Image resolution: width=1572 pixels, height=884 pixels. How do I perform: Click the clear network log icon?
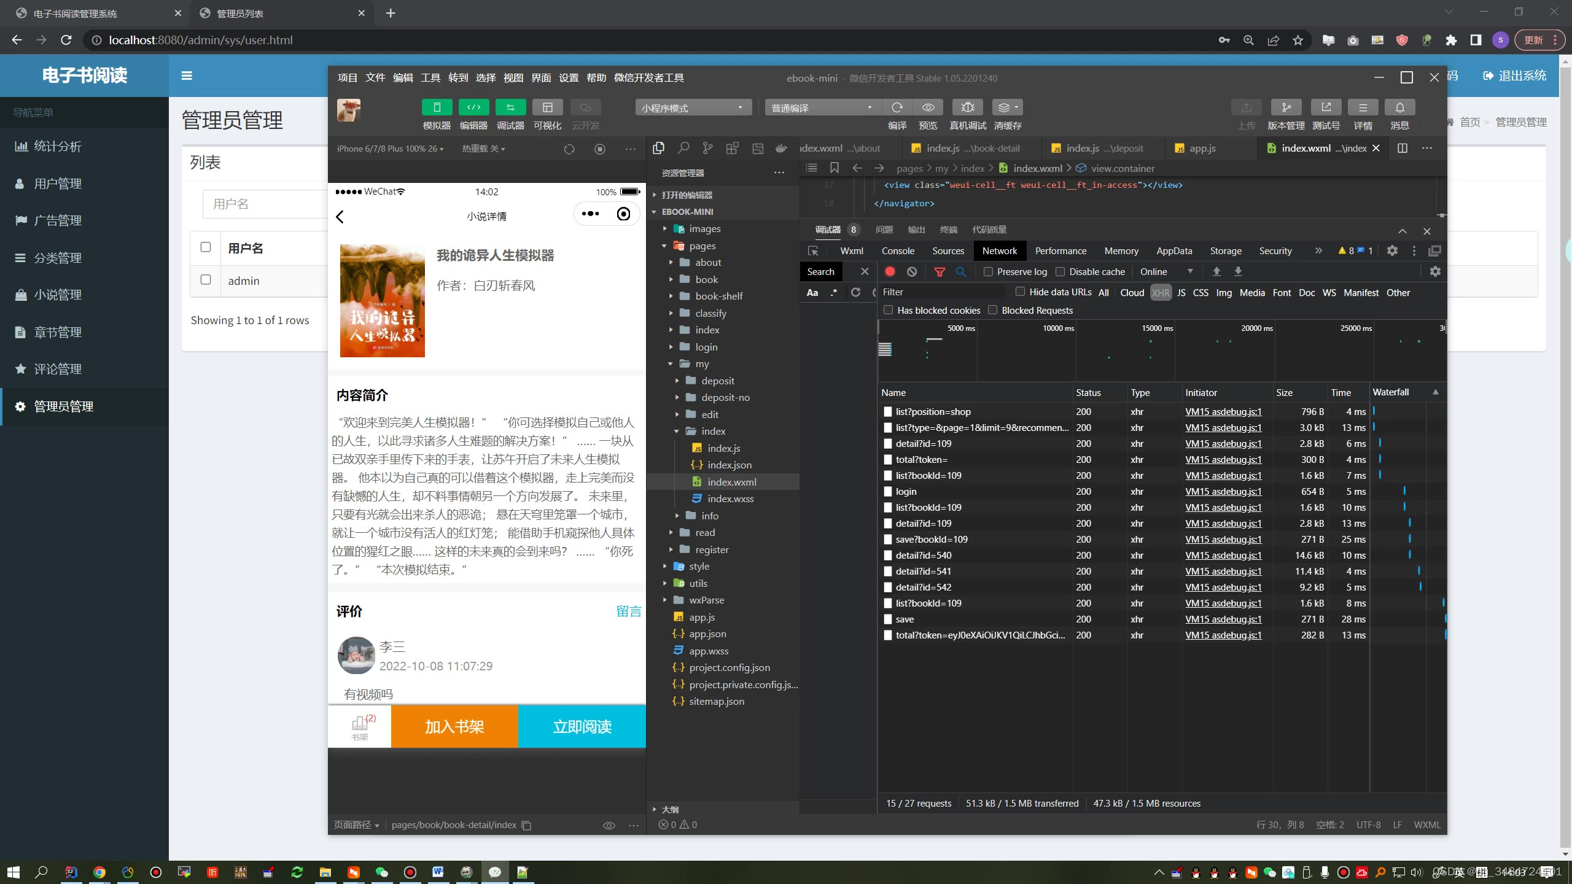pyautogui.click(x=912, y=271)
